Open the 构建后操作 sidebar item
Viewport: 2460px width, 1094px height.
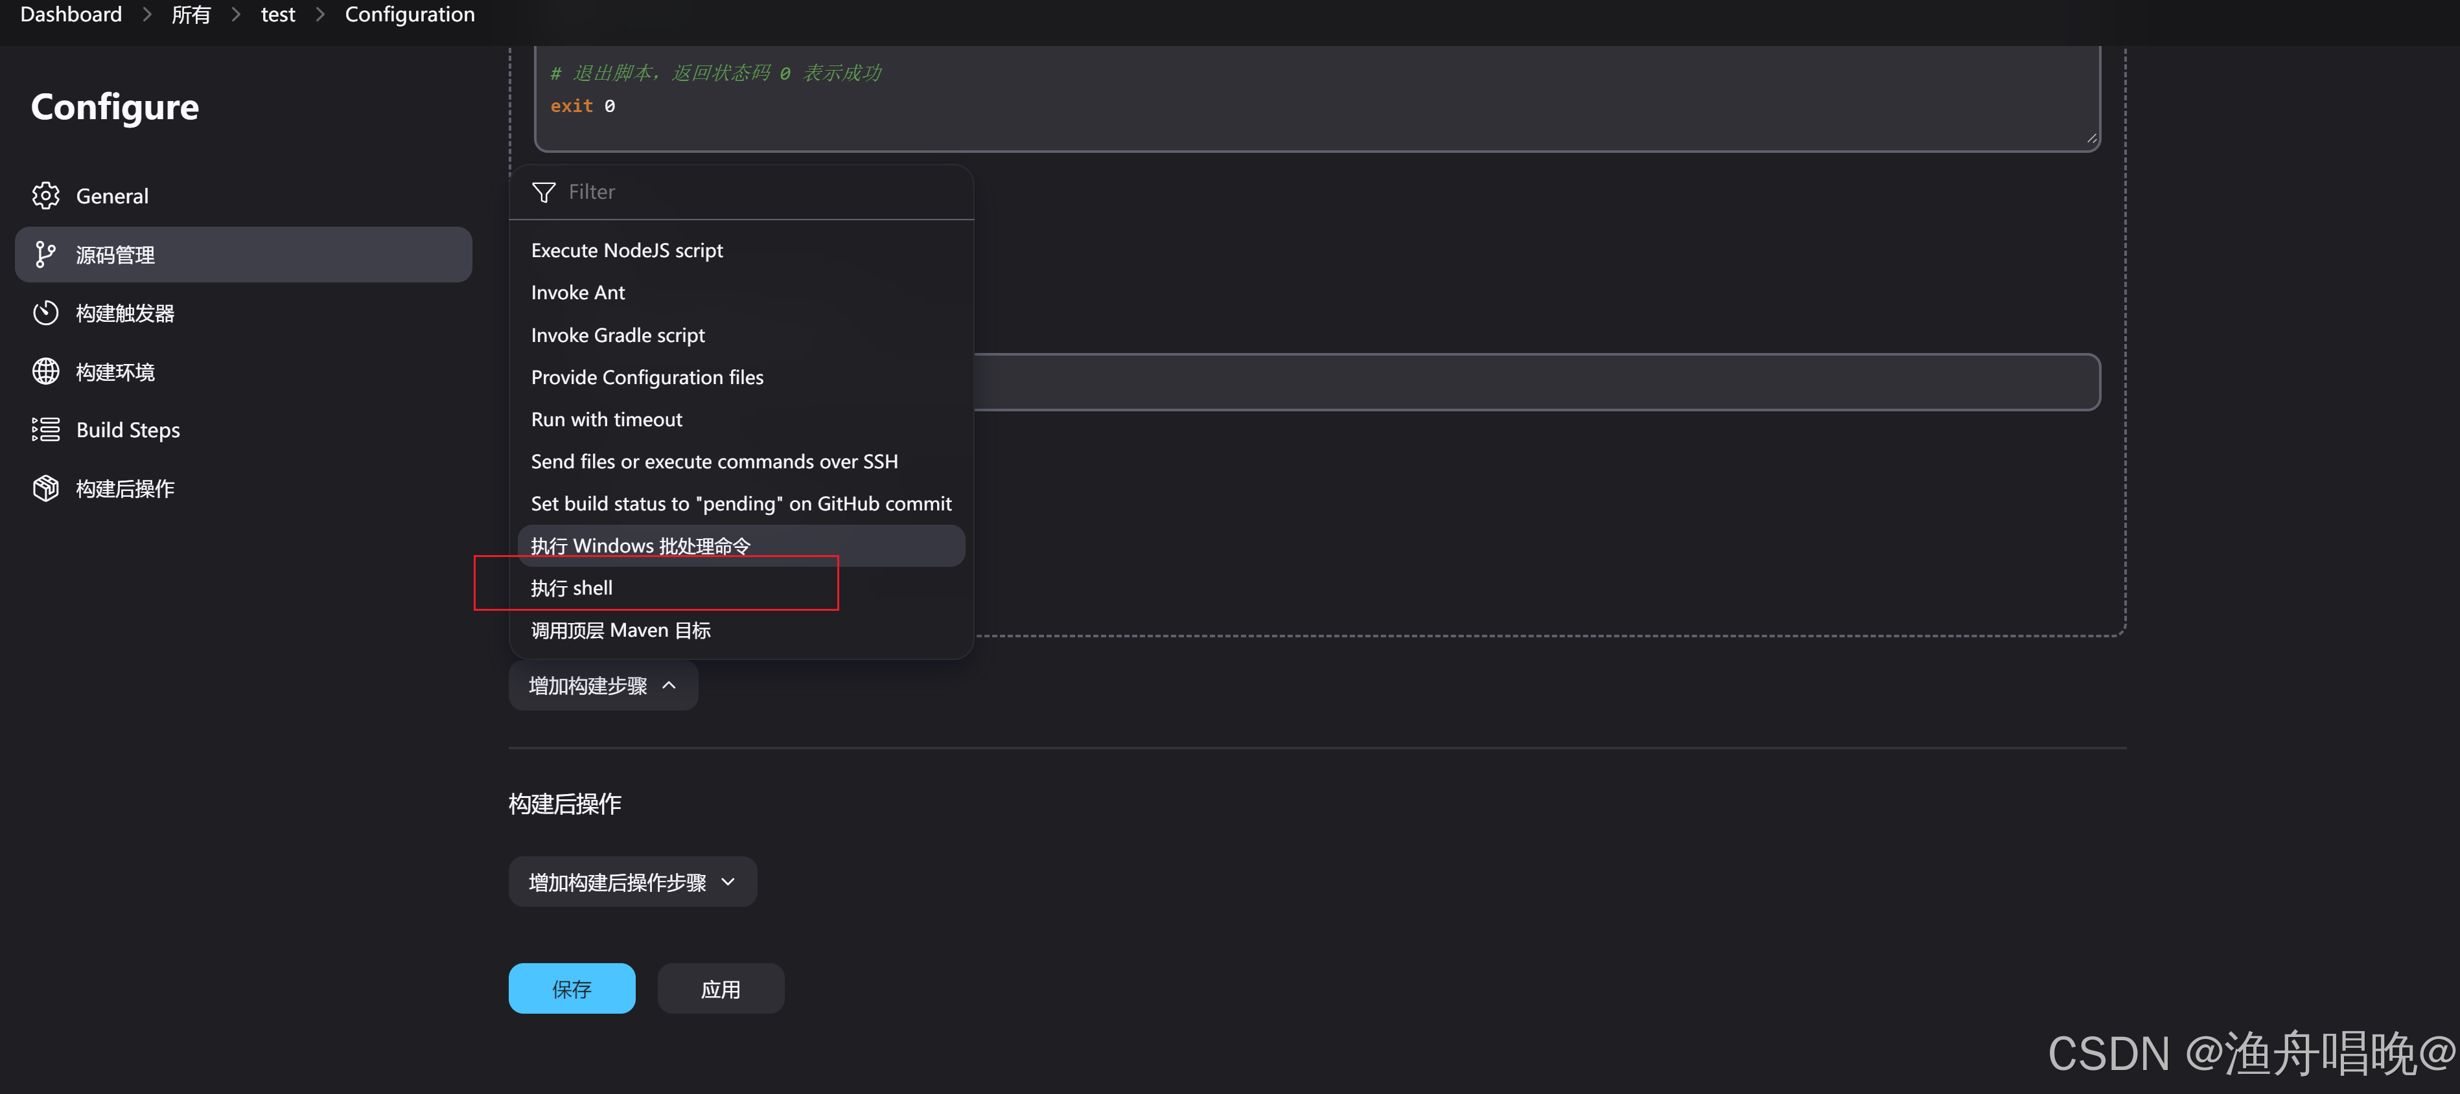244,488
